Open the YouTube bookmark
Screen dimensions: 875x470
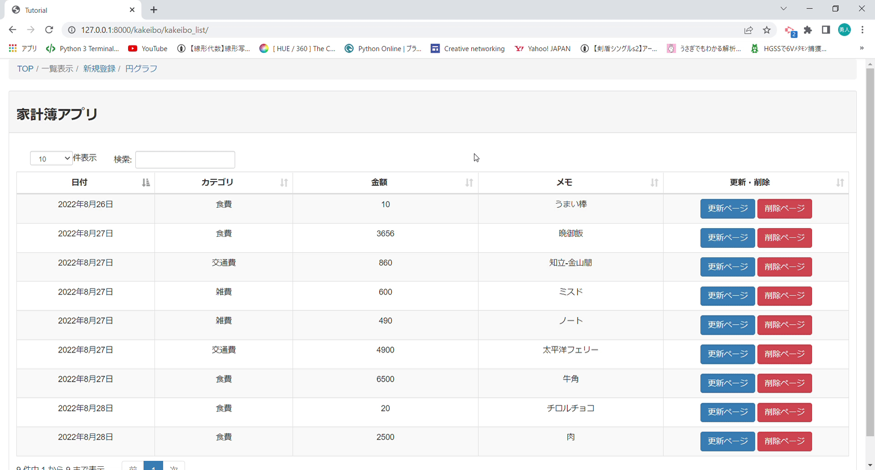point(148,48)
